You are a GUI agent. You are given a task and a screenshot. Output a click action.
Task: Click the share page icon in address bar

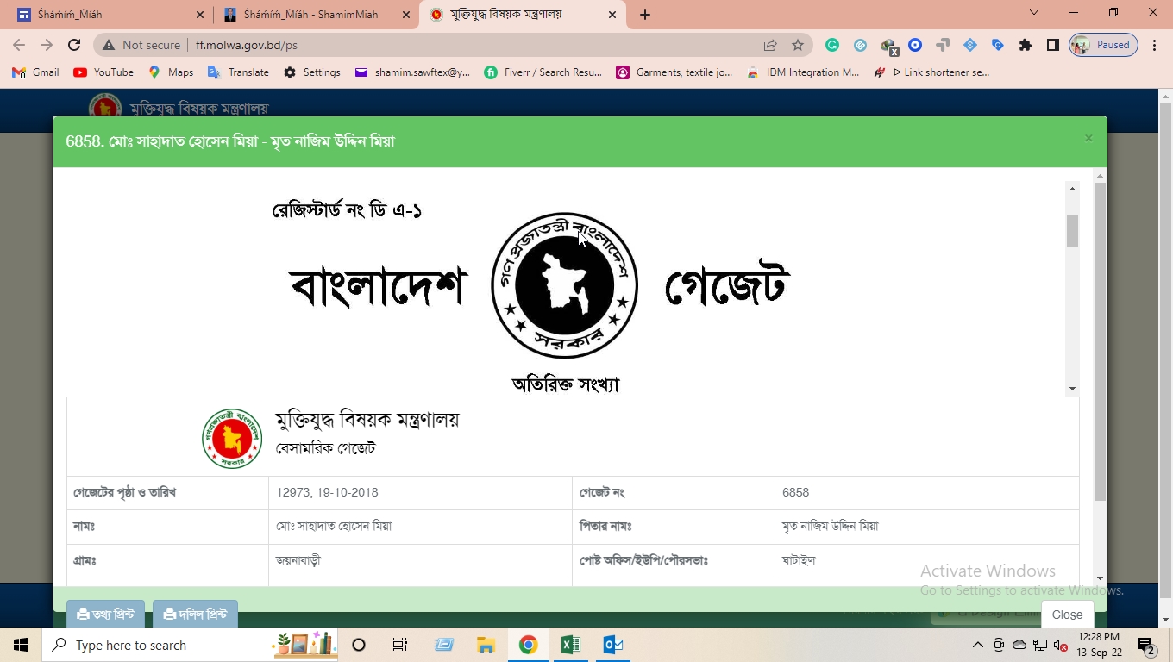pos(770,45)
